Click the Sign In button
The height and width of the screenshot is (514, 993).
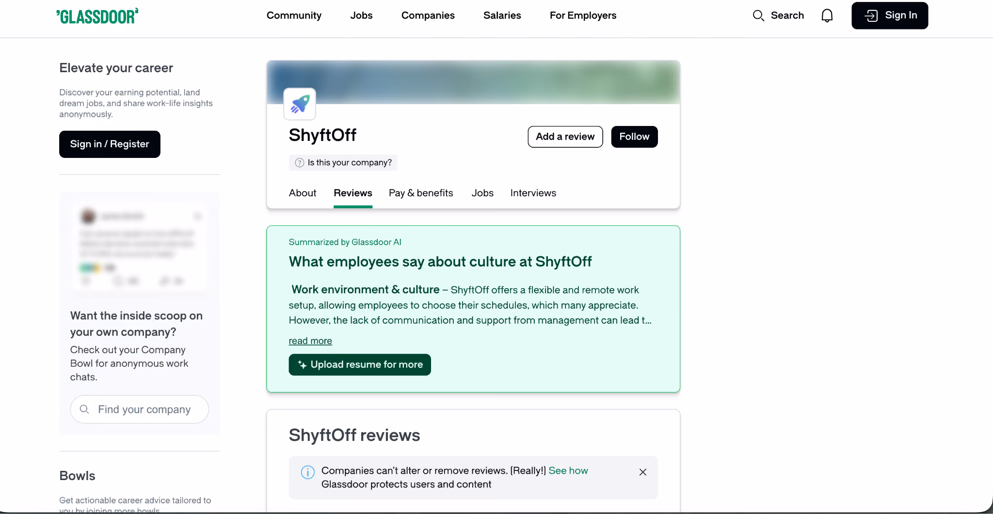click(x=890, y=16)
